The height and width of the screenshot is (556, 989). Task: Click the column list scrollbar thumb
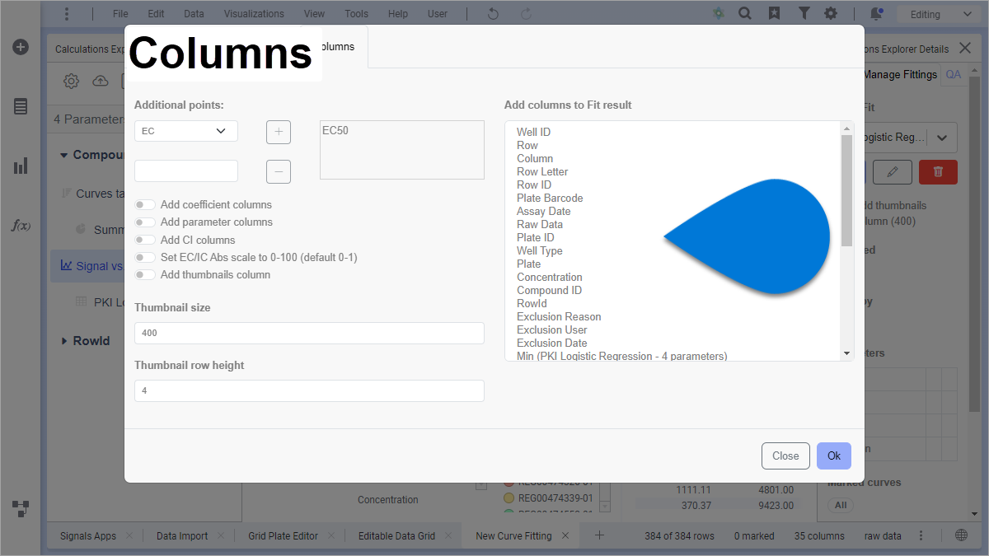pos(846,190)
